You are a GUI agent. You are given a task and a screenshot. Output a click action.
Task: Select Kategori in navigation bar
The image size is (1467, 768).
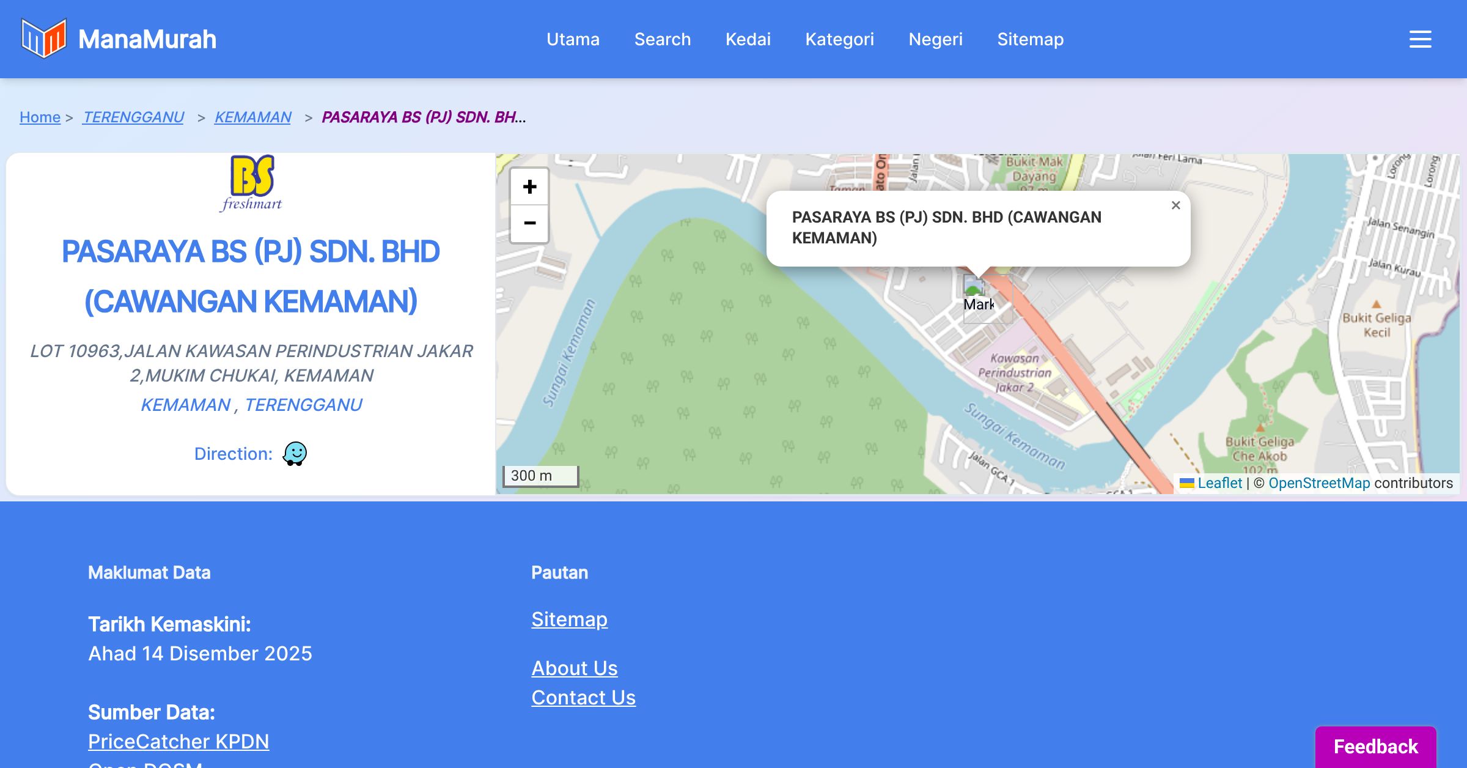[x=839, y=39]
